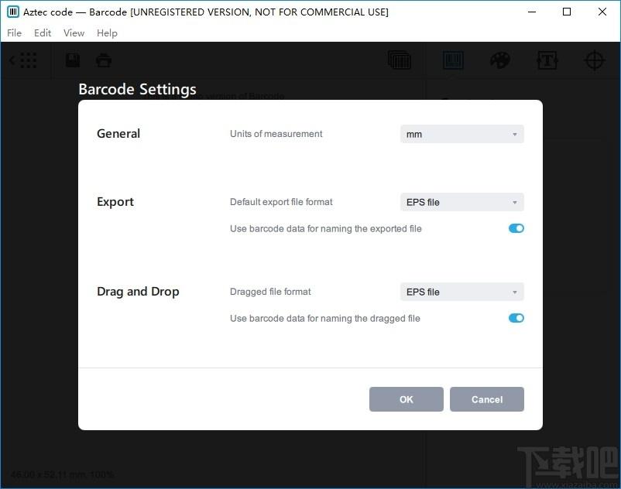This screenshot has height=489, width=621.
Task: Click the crosshair target icon
Action: [x=594, y=60]
